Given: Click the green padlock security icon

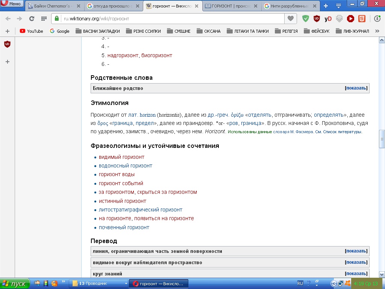Looking at the screenshot, I should (57, 18).
